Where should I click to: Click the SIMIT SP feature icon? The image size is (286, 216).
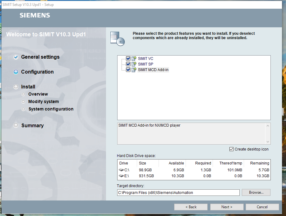pyautogui.click(x=134, y=64)
